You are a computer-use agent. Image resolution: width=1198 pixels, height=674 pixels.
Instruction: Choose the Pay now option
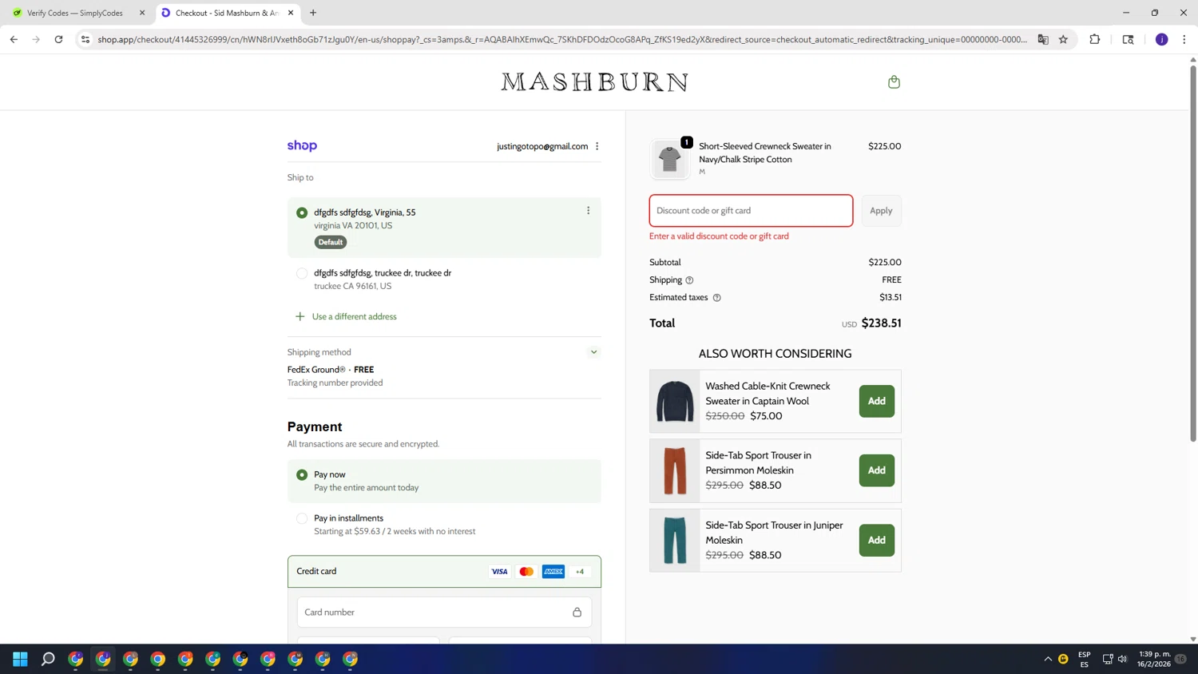point(302,474)
